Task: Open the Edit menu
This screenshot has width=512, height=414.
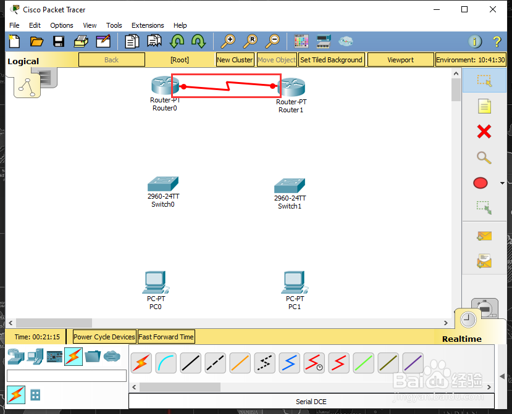Action: [x=35, y=25]
